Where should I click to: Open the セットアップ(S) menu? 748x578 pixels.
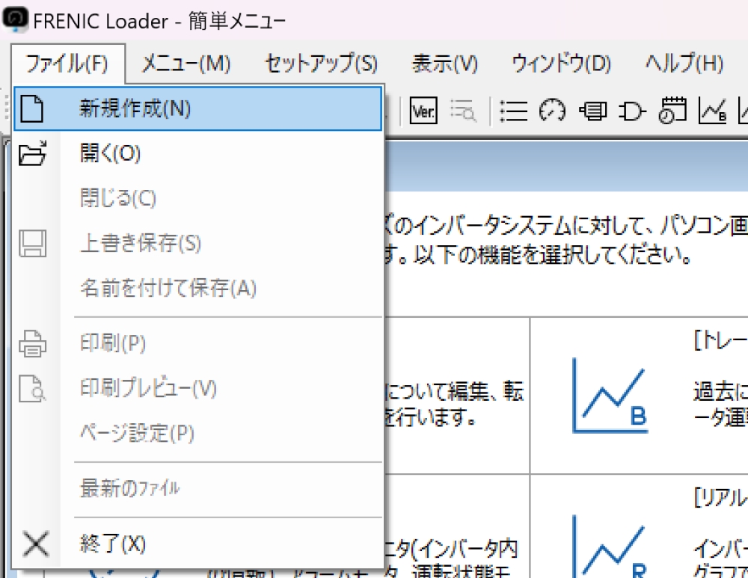click(321, 64)
